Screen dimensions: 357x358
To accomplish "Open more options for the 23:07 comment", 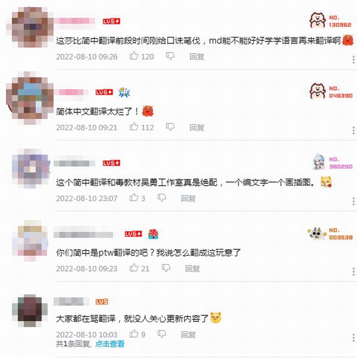I will click(353, 202).
